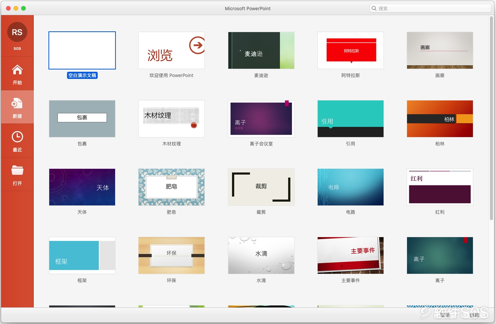The width and height of the screenshot is (496, 324).
Task: Click the 红利 caption text
Action: pyautogui.click(x=440, y=212)
